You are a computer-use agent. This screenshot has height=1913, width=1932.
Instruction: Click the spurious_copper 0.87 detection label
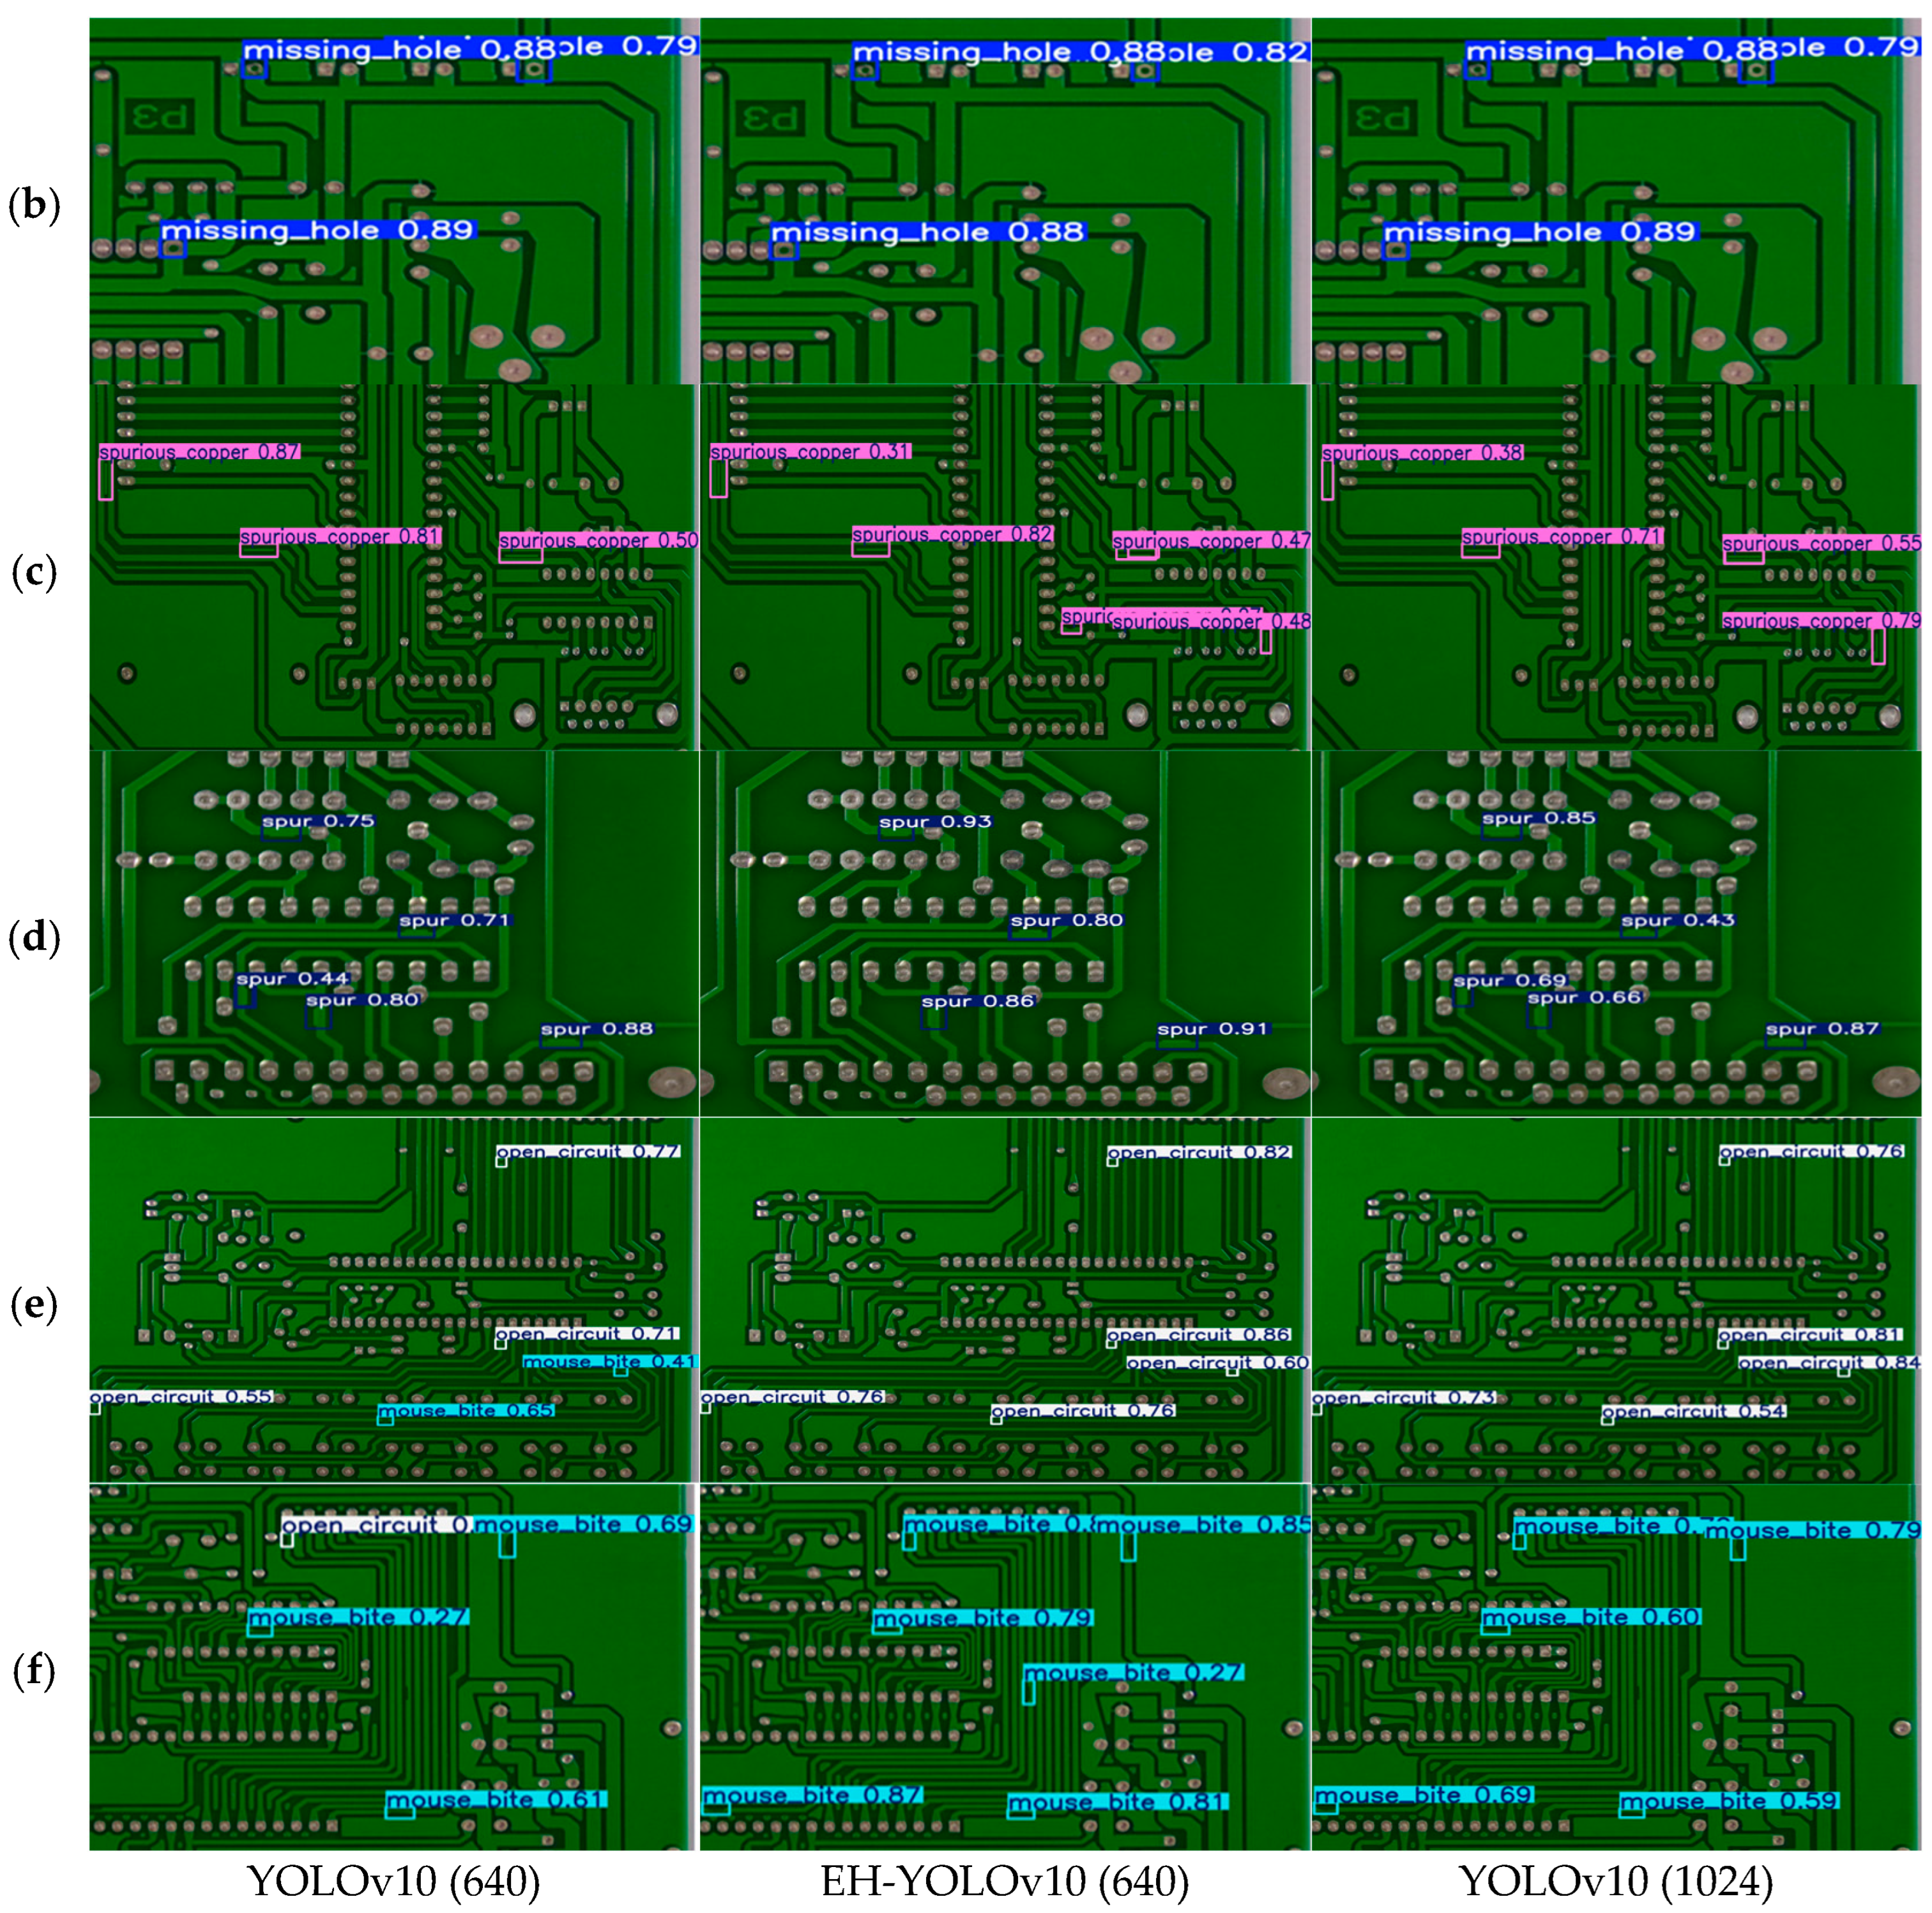tap(199, 452)
